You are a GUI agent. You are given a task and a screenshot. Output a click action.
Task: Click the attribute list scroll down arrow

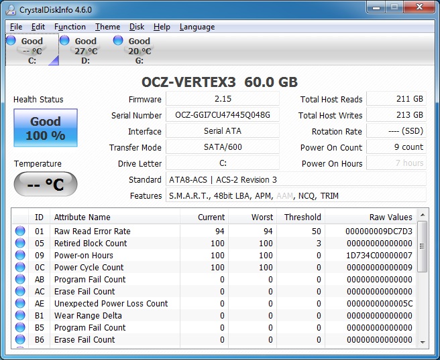[423, 342]
